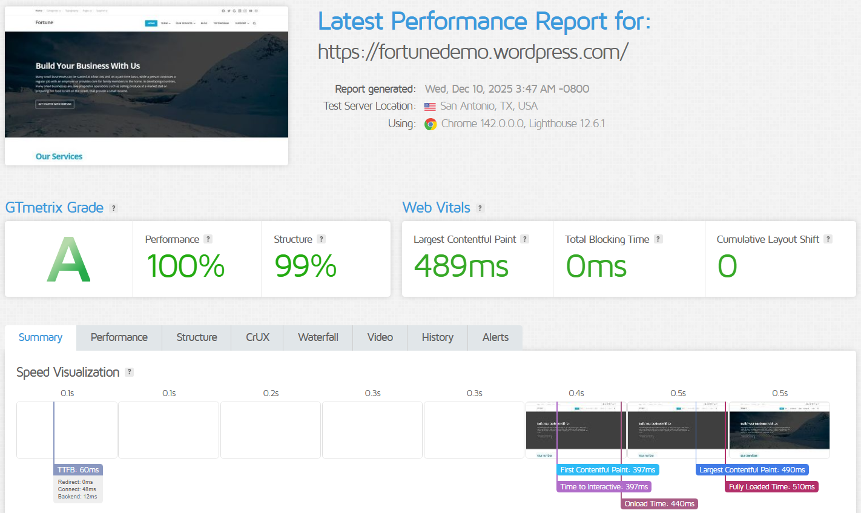Click the 0.2s filmstrip frame
The image size is (861, 513).
pyautogui.click(x=271, y=430)
